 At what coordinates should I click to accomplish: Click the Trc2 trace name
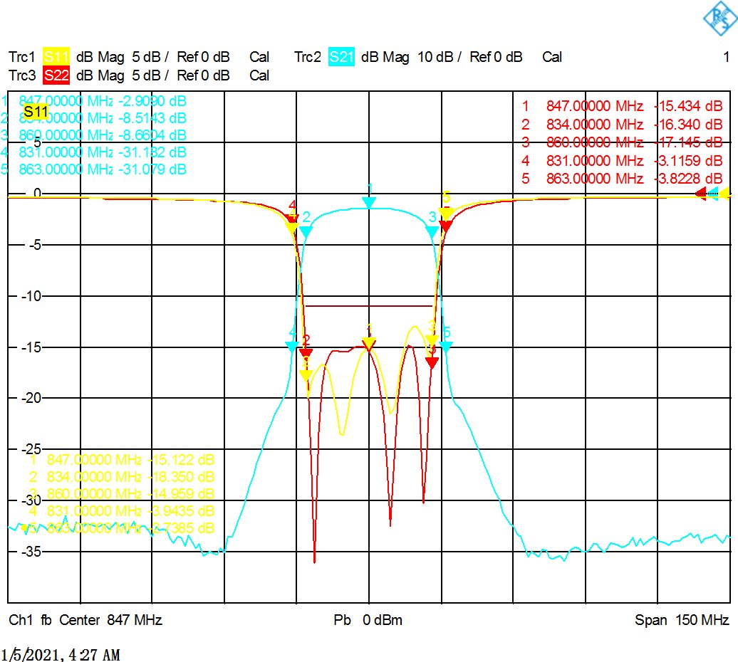[307, 57]
